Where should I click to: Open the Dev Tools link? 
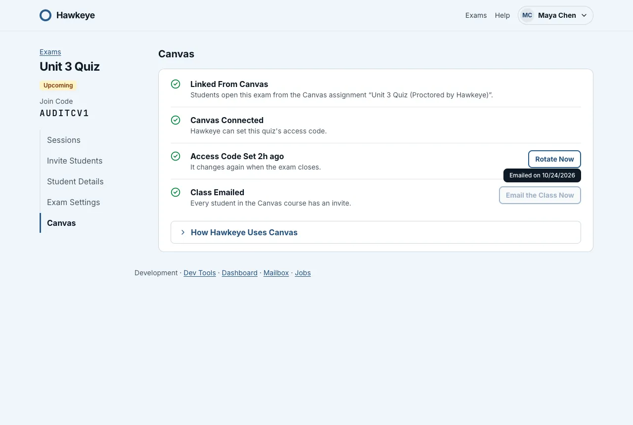(200, 273)
